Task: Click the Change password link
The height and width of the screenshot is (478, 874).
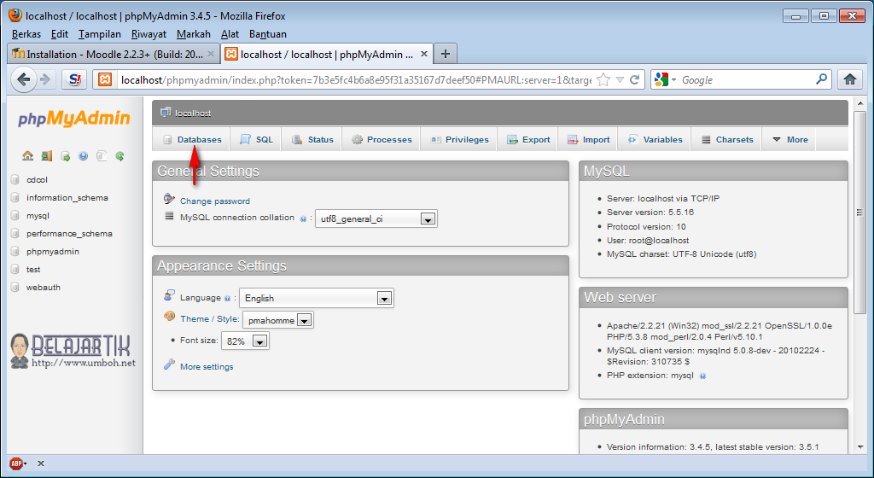Action: tap(214, 201)
